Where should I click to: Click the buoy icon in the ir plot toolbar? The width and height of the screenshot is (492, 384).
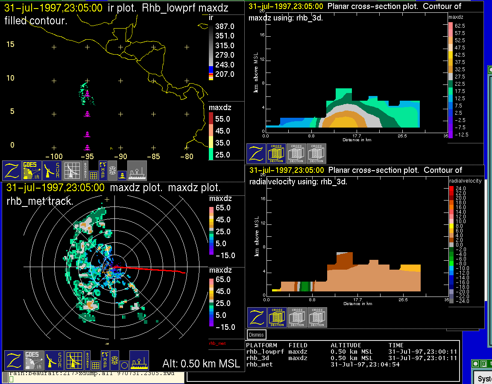122,175
